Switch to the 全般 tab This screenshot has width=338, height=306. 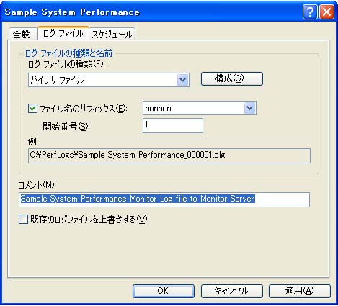tap(22, 34)
